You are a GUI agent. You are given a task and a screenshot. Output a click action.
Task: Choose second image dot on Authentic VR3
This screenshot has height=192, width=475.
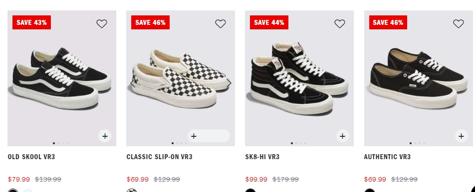pyautogui.click(x=415, y=143)
